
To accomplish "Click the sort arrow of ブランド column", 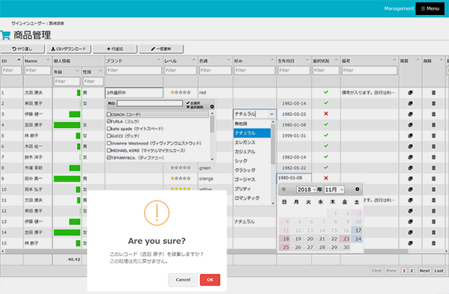I will tap(159, 60).
